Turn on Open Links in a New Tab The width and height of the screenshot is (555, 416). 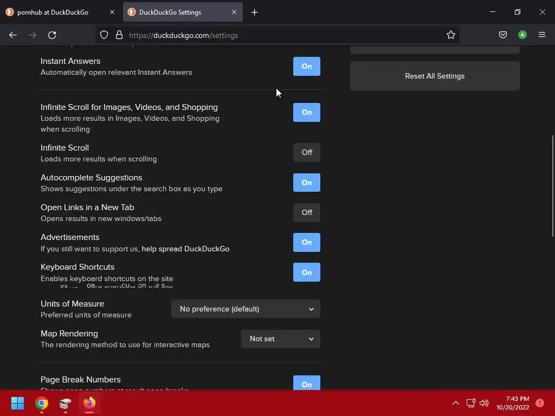[307, 212]
